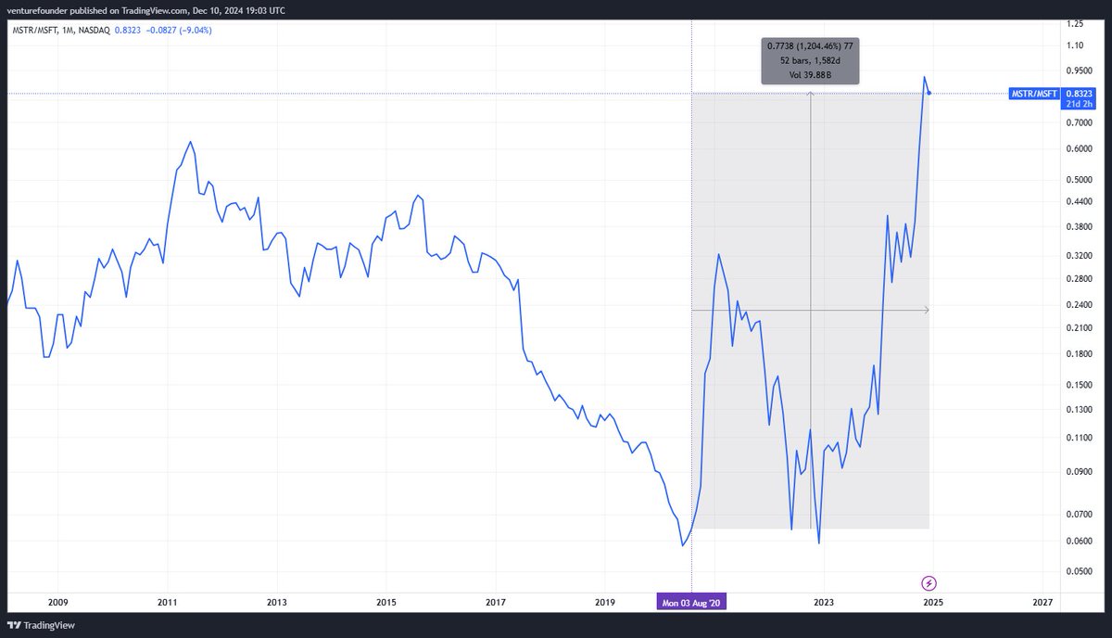Click the 0.2400 price scale value
Image resolution: width=1112 pixels, height=638 pixels.
pos(1080,305)
